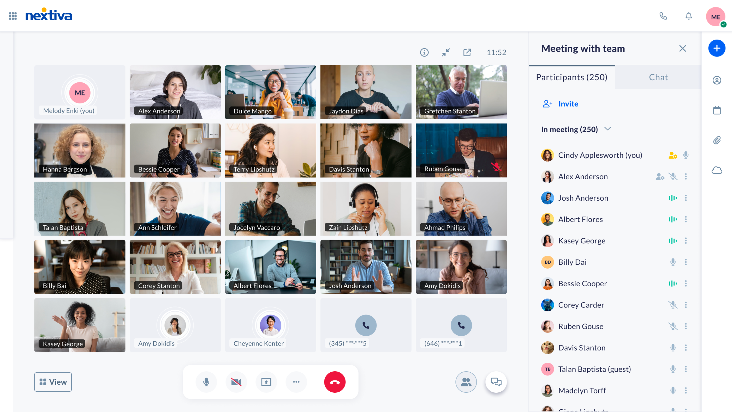
Task: Expand the In meeting 250 list
Action: click(608, 129)
